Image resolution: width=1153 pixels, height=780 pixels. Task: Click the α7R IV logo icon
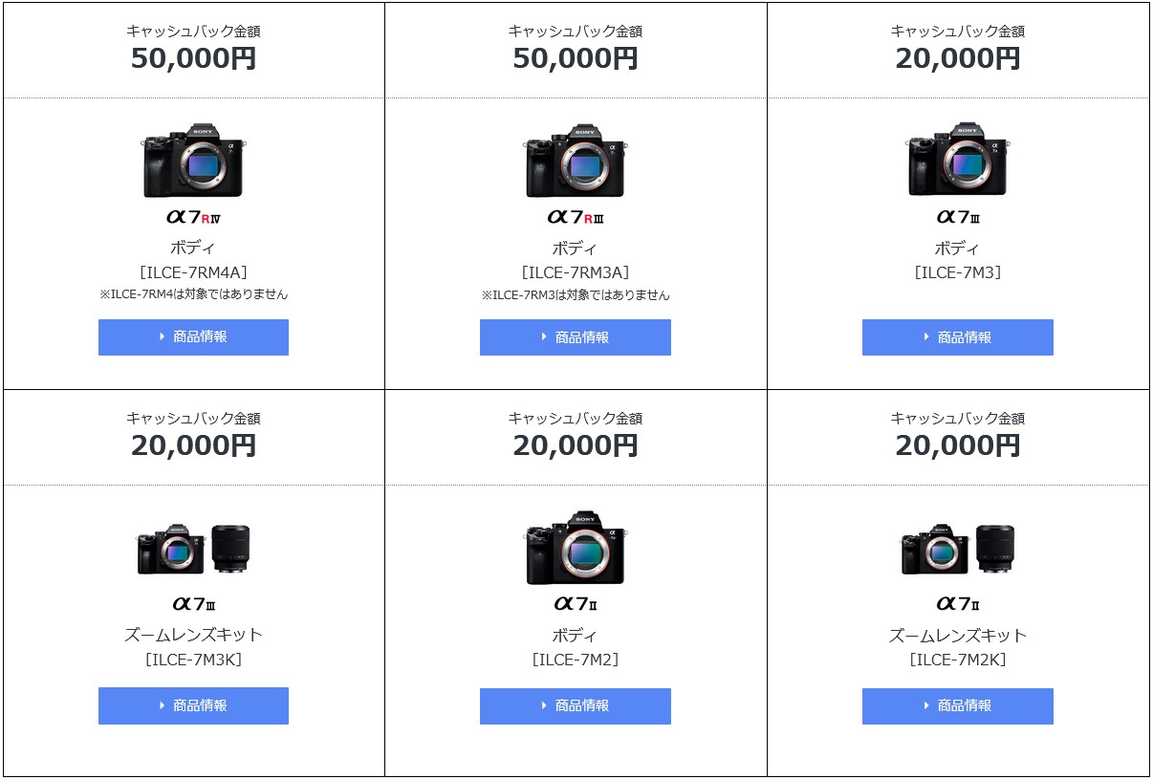[193, 217]
